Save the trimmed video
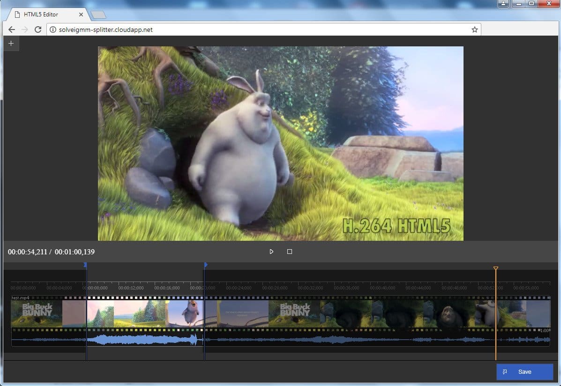This screenshot has width=561, height=386. click(524, 371)
